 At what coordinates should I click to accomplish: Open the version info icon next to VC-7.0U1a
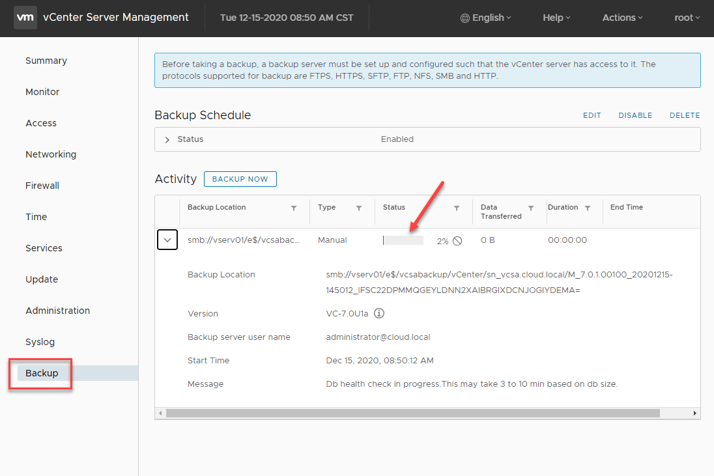click(379, 313)
